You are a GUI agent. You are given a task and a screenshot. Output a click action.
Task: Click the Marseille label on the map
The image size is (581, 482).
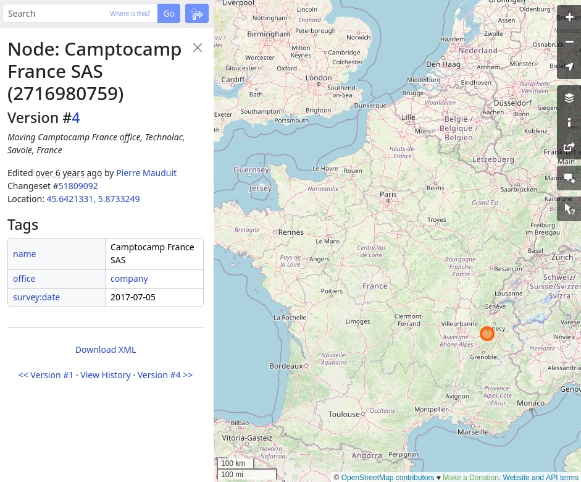[x=473, y=432]
